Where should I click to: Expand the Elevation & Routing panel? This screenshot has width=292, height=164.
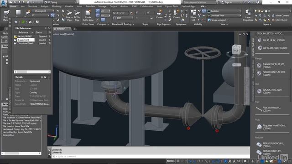tap(123, 24)
